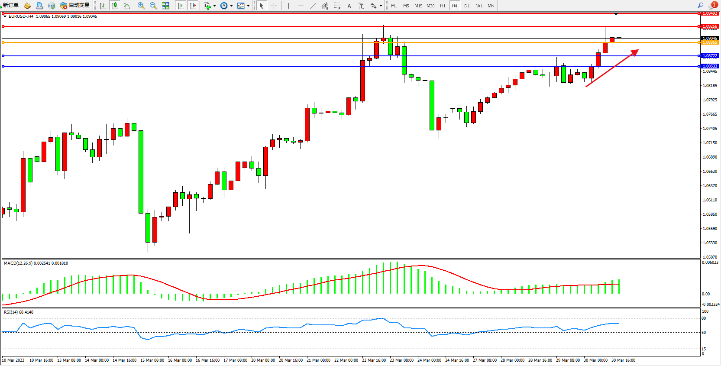721x366 pixels.
Task: Select the crosshair tool
Action: (274, 6)
